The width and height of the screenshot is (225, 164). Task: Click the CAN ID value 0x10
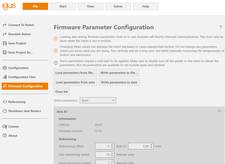click(x=98, y=125)
